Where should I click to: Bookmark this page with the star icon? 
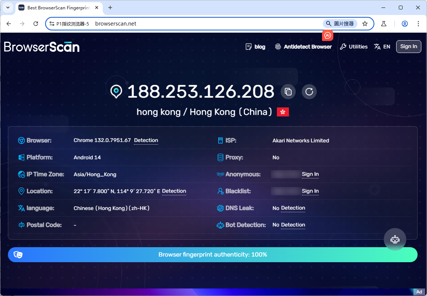tap(365, 24)
